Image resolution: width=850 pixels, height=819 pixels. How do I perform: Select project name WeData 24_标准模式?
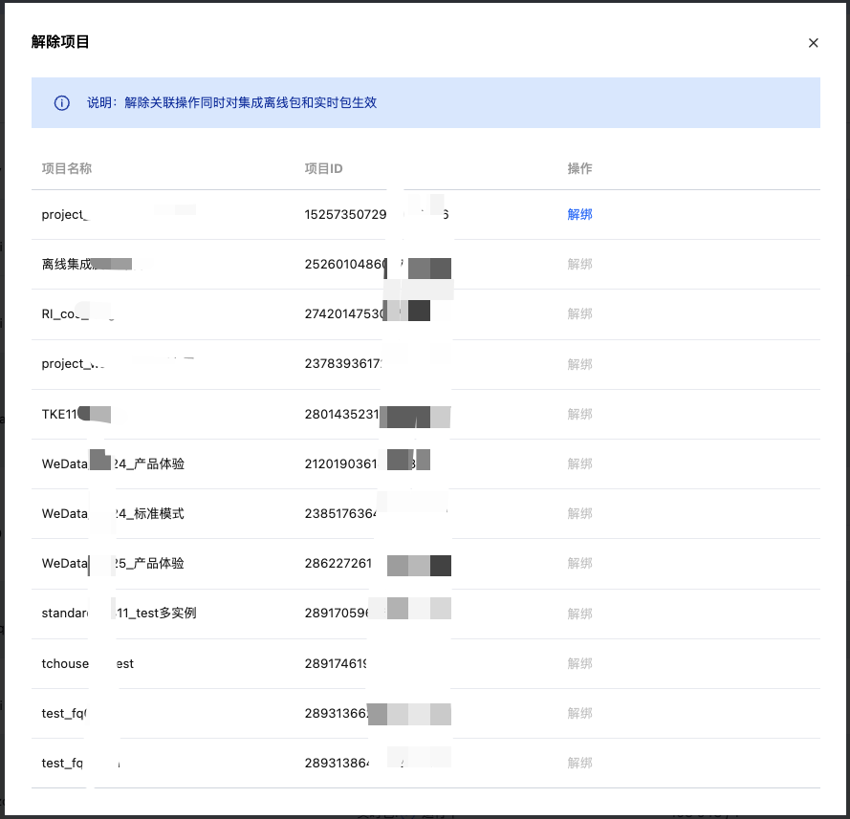coord(113,514)
